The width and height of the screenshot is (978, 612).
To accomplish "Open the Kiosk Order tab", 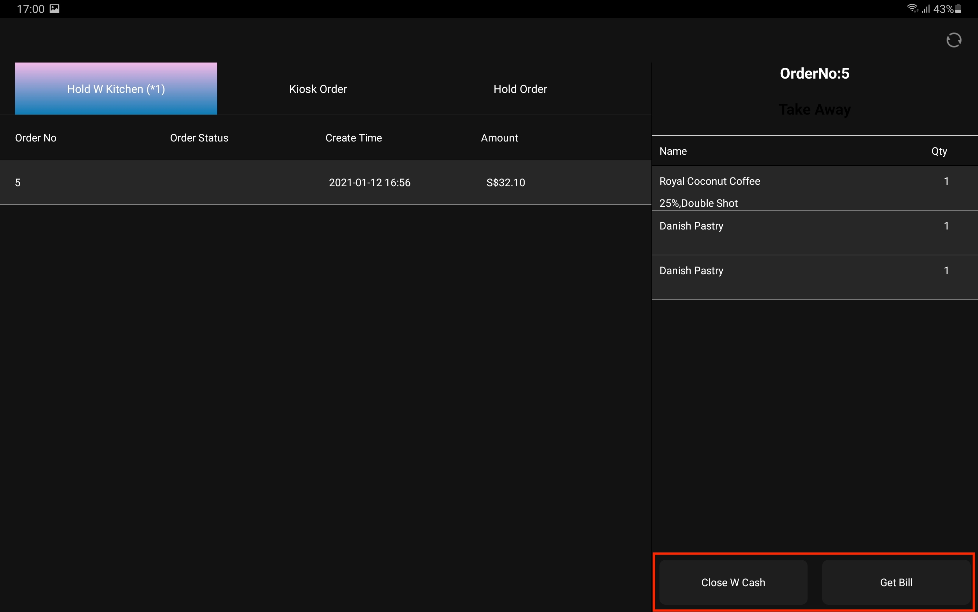I will click(x=318, y=89).
